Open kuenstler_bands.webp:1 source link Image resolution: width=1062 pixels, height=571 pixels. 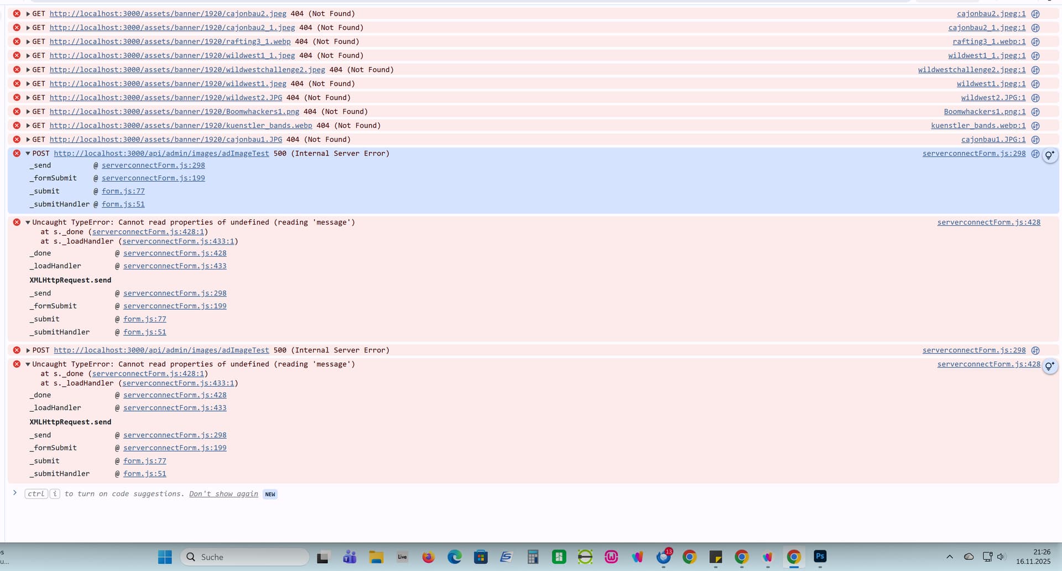point(978,126)
